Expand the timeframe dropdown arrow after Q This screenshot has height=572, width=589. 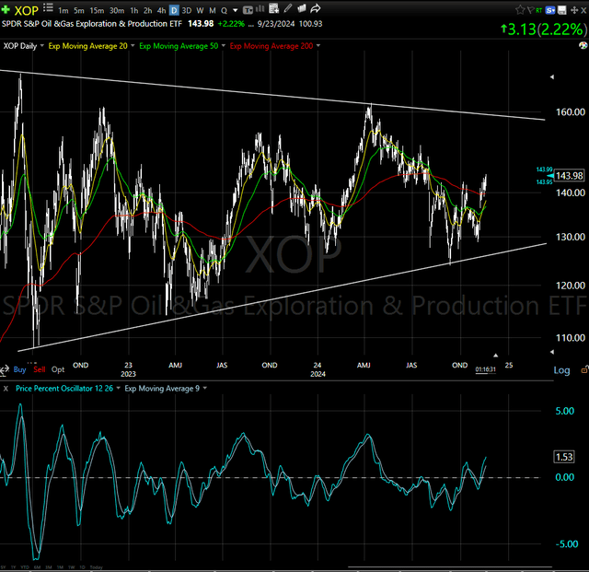point(236,10)
